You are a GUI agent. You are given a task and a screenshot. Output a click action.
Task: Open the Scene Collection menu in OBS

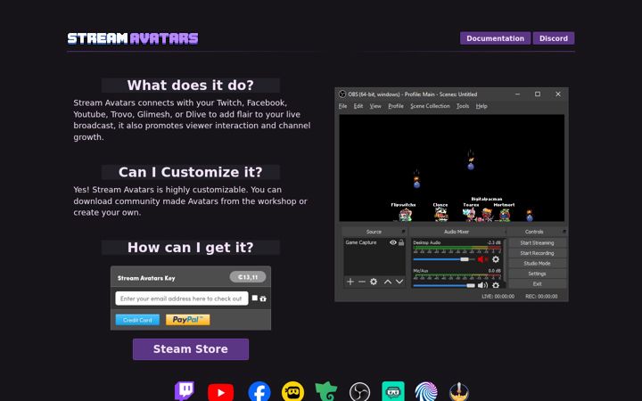click(430, 106)
